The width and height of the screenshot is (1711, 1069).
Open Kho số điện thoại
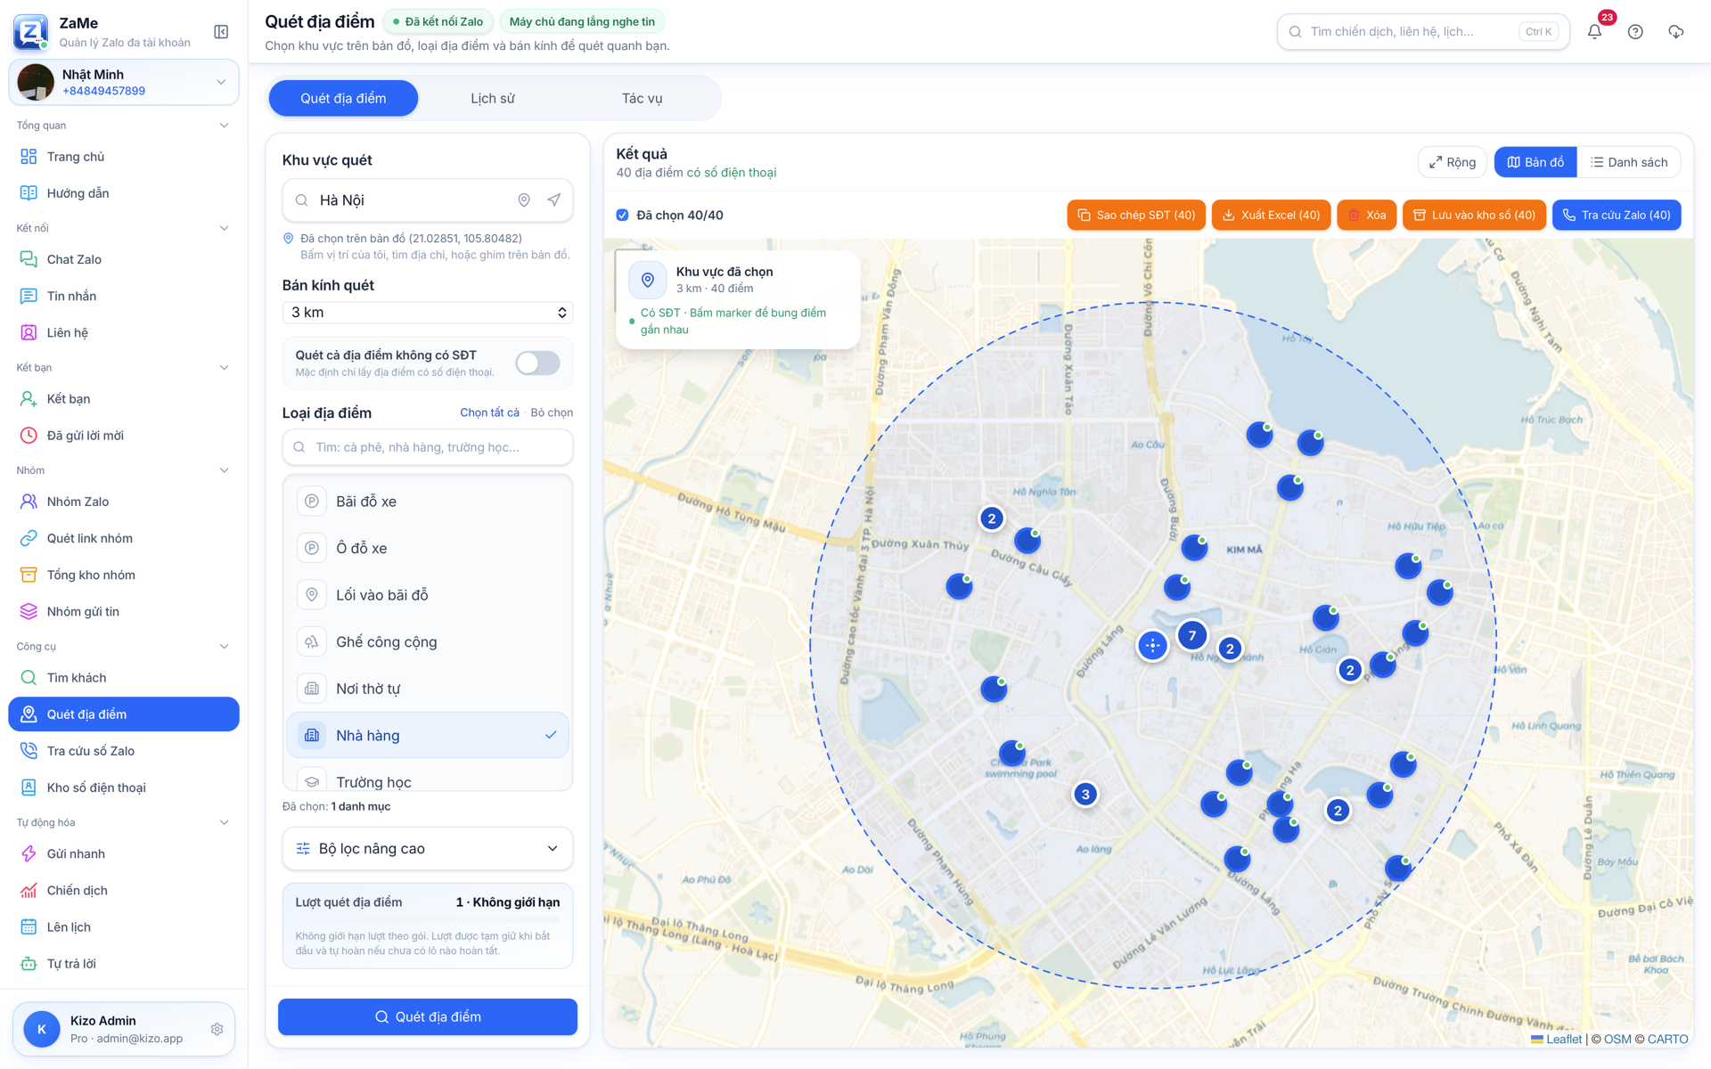click(124, 787)
